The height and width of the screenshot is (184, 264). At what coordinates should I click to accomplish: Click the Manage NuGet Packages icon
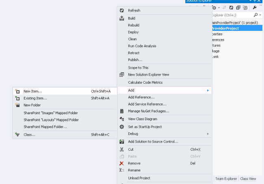pos(121,111)
